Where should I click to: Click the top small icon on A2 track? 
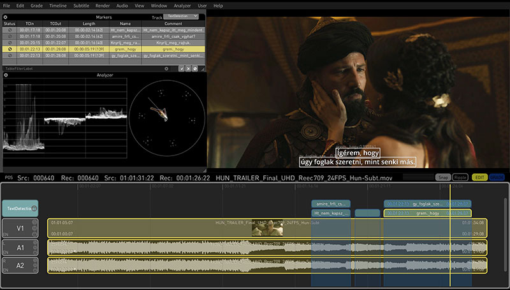(x=34, y=260)
